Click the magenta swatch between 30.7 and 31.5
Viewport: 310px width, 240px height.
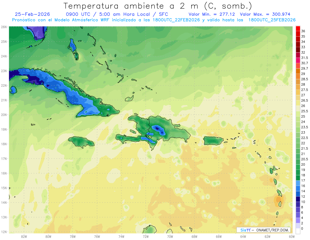click(x=298, y=61)
